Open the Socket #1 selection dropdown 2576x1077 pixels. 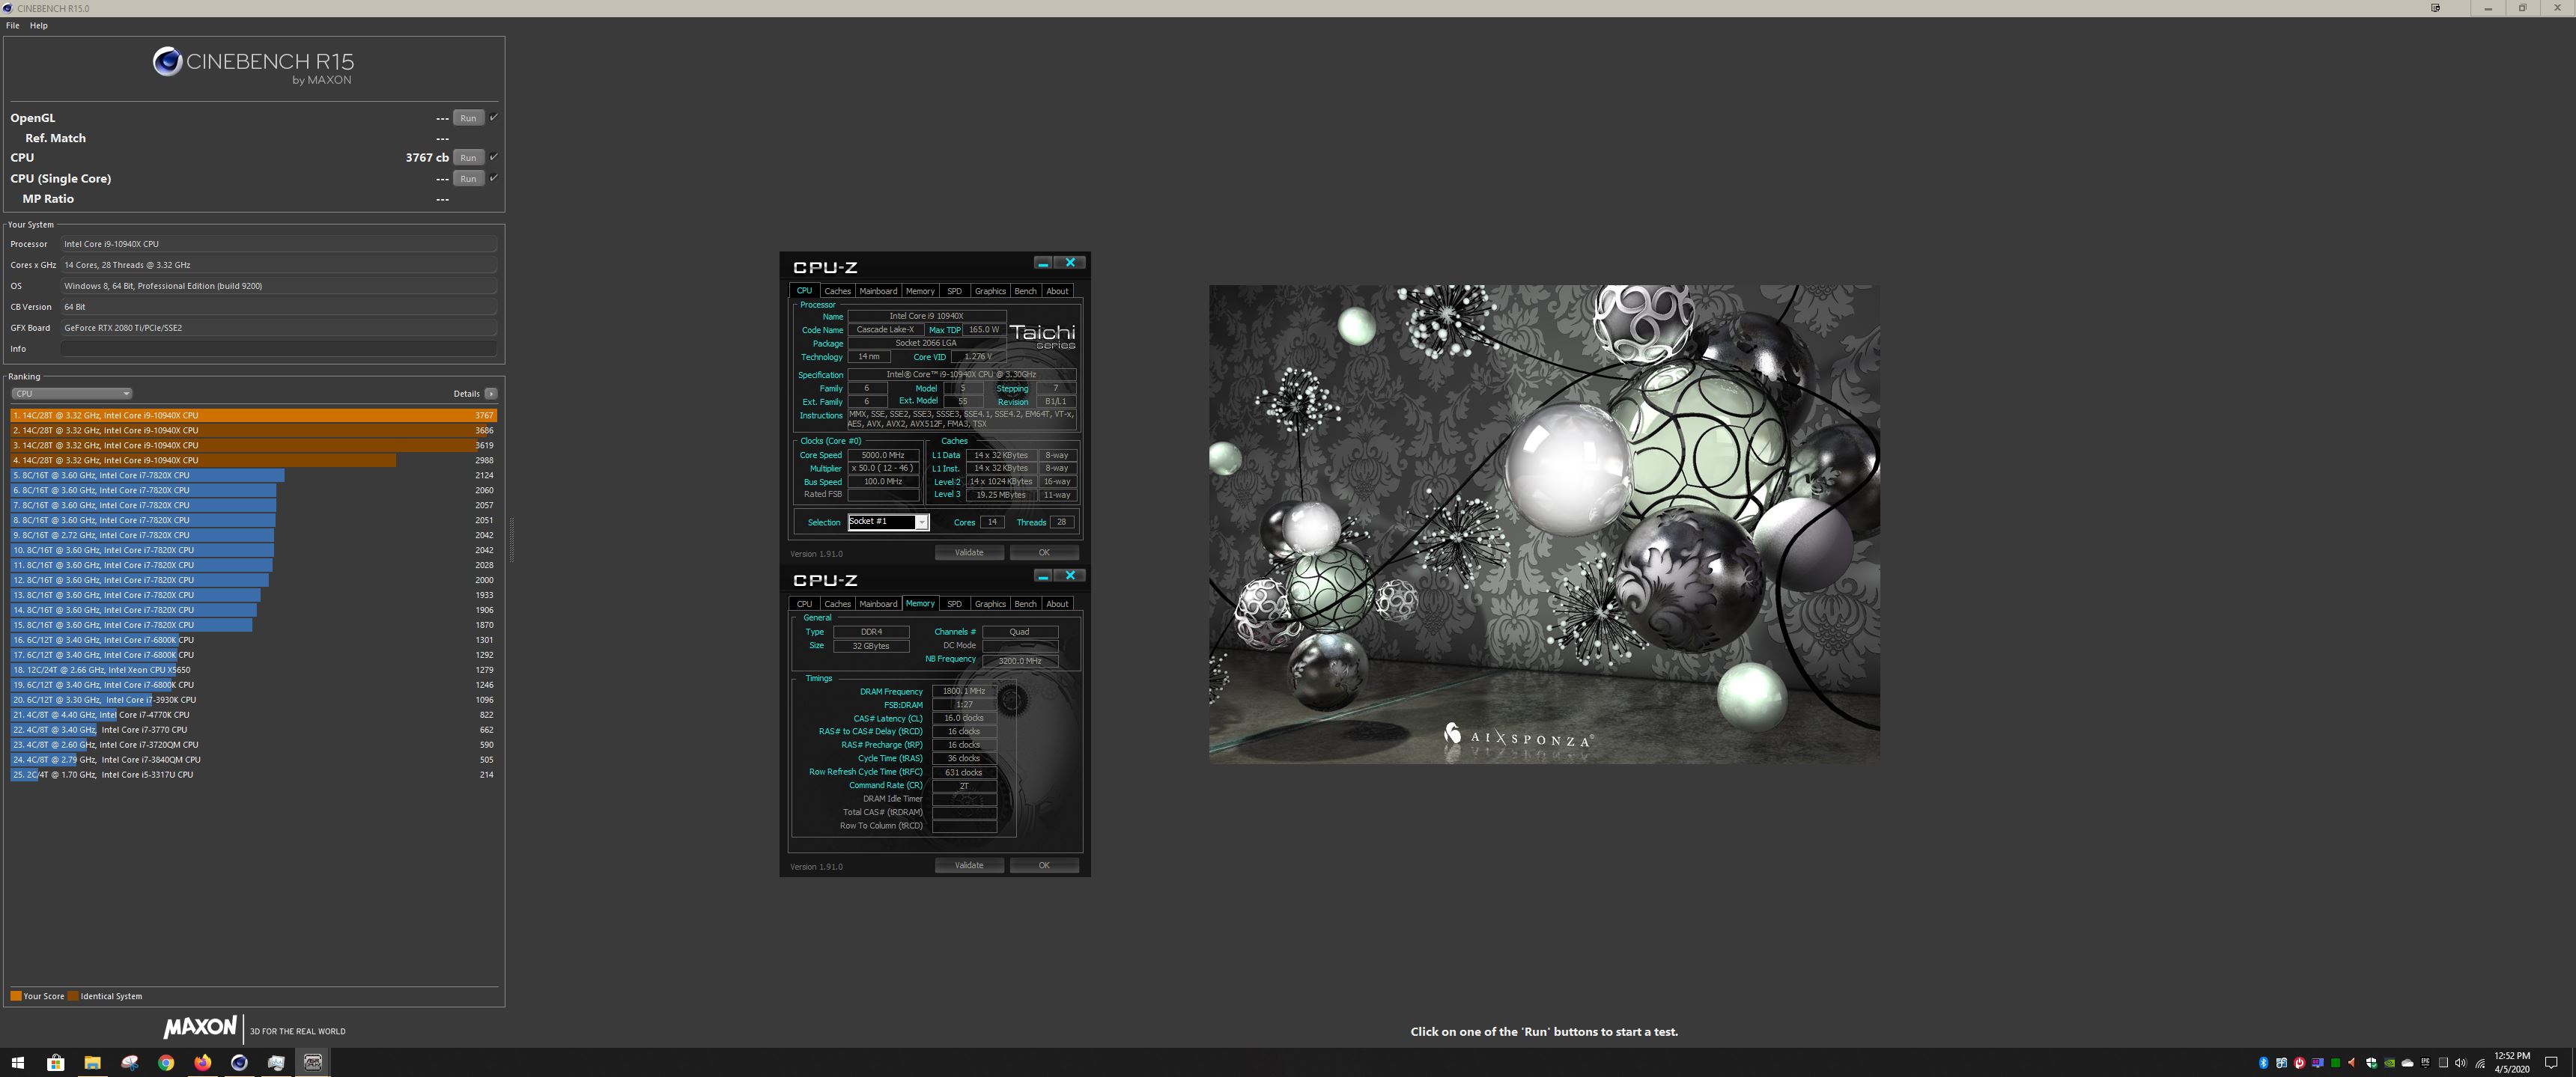tap(889, 522)
